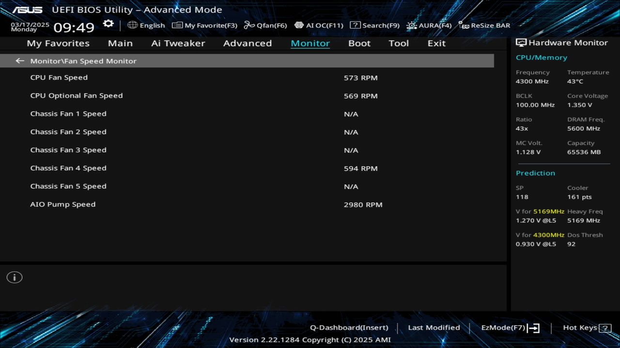The height and width of the screenshot is (348, 620).
Task: Open the Advanced tab
Action: pos(248,43)
